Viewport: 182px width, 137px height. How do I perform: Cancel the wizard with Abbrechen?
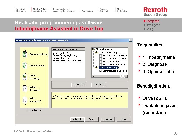click(x=107, y=119)
